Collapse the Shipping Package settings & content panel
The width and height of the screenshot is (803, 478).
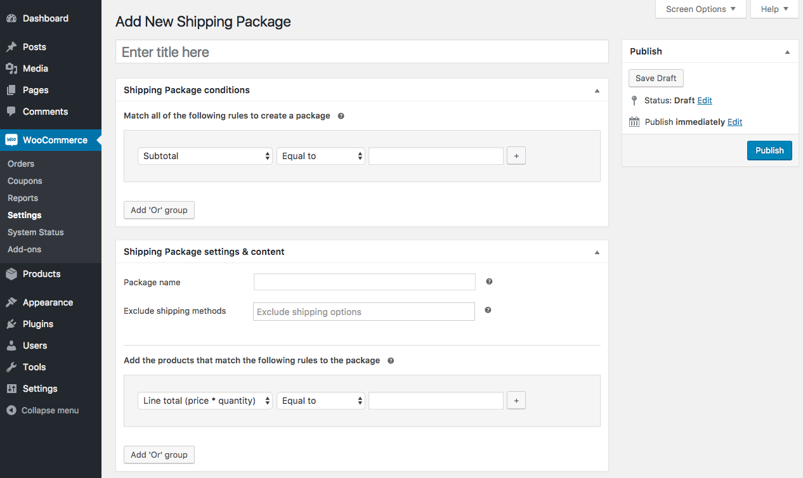tap(597, 252)
